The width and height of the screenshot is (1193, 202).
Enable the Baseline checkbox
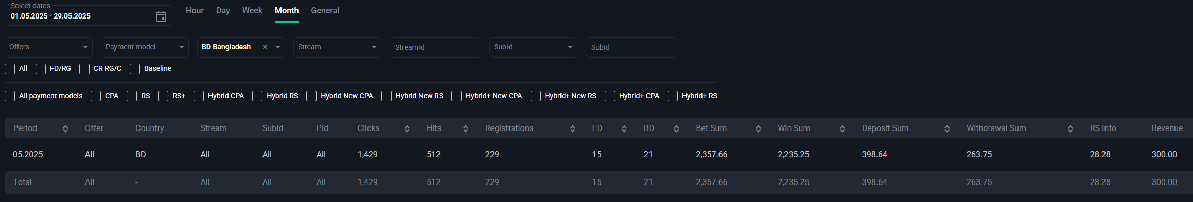tap(135, 69)
